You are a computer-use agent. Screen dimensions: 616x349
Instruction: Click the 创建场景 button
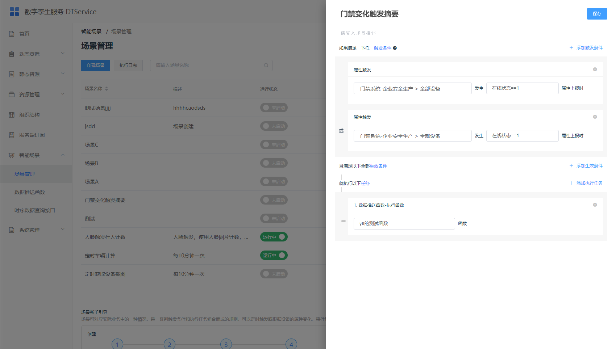[x=96, y=66]
